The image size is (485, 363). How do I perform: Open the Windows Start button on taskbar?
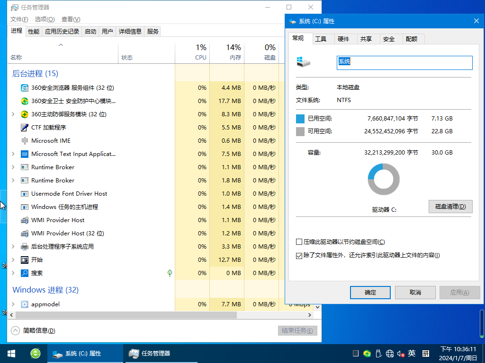11,354
